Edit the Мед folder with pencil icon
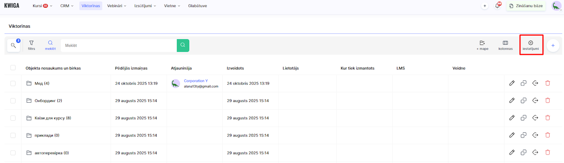The height and width of the screenshot is (163, 564). click(x=512, y=83)
